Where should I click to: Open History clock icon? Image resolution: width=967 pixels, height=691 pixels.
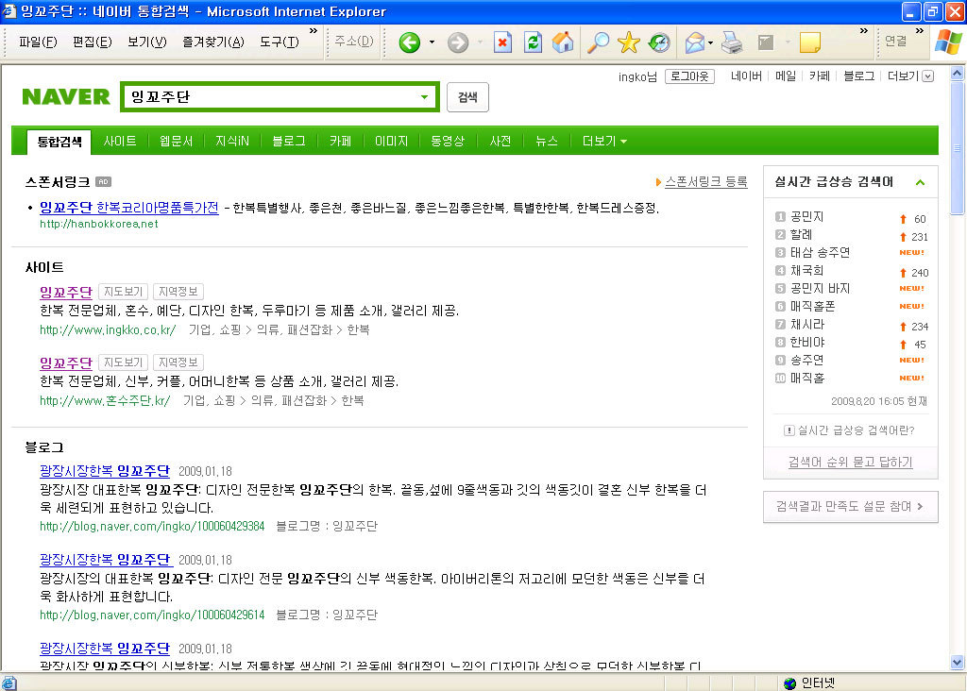[659, 42]
